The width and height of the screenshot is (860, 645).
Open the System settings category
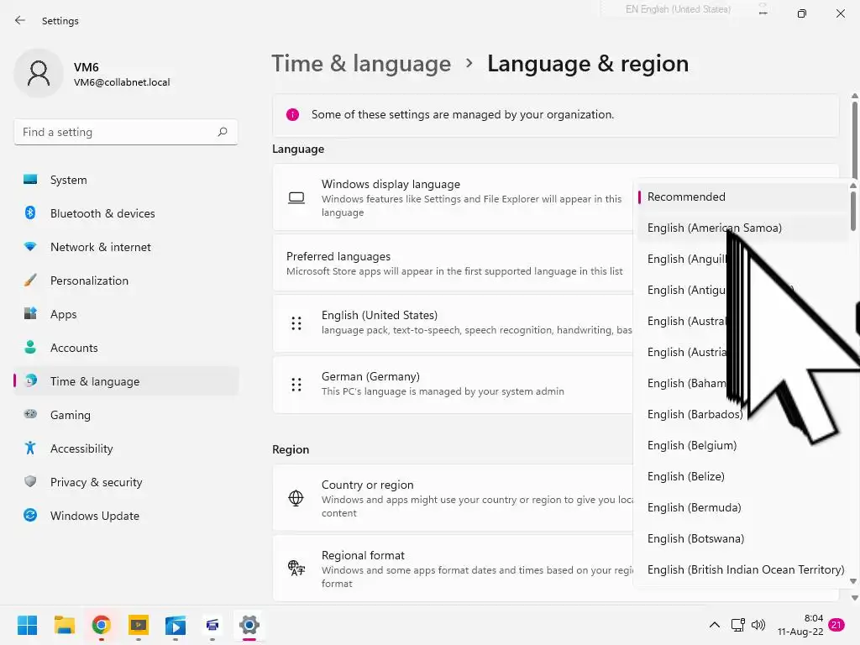click(126, 180)
